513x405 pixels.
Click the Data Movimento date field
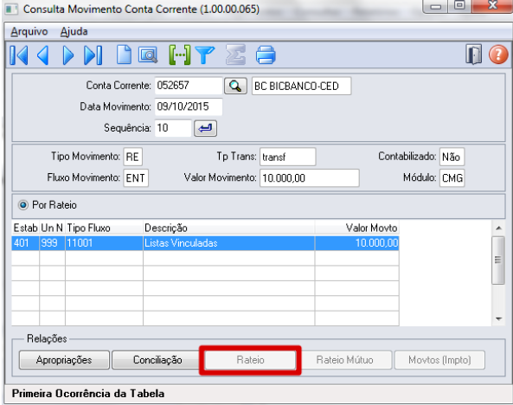pyautogui.click(x=189, y=106)
